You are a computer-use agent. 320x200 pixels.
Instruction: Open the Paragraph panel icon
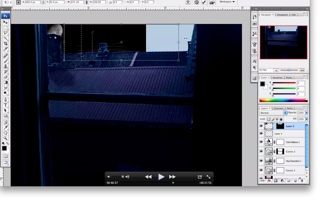254,68
